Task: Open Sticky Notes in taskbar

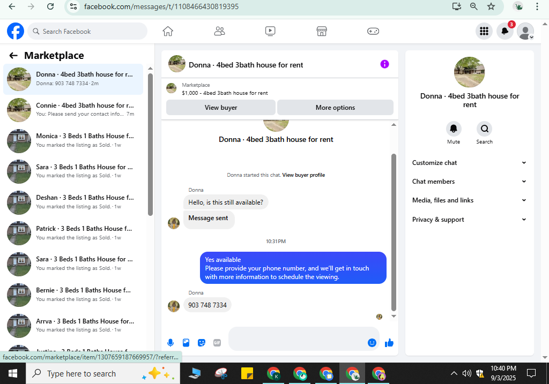Action: click(x=247, y=373)
